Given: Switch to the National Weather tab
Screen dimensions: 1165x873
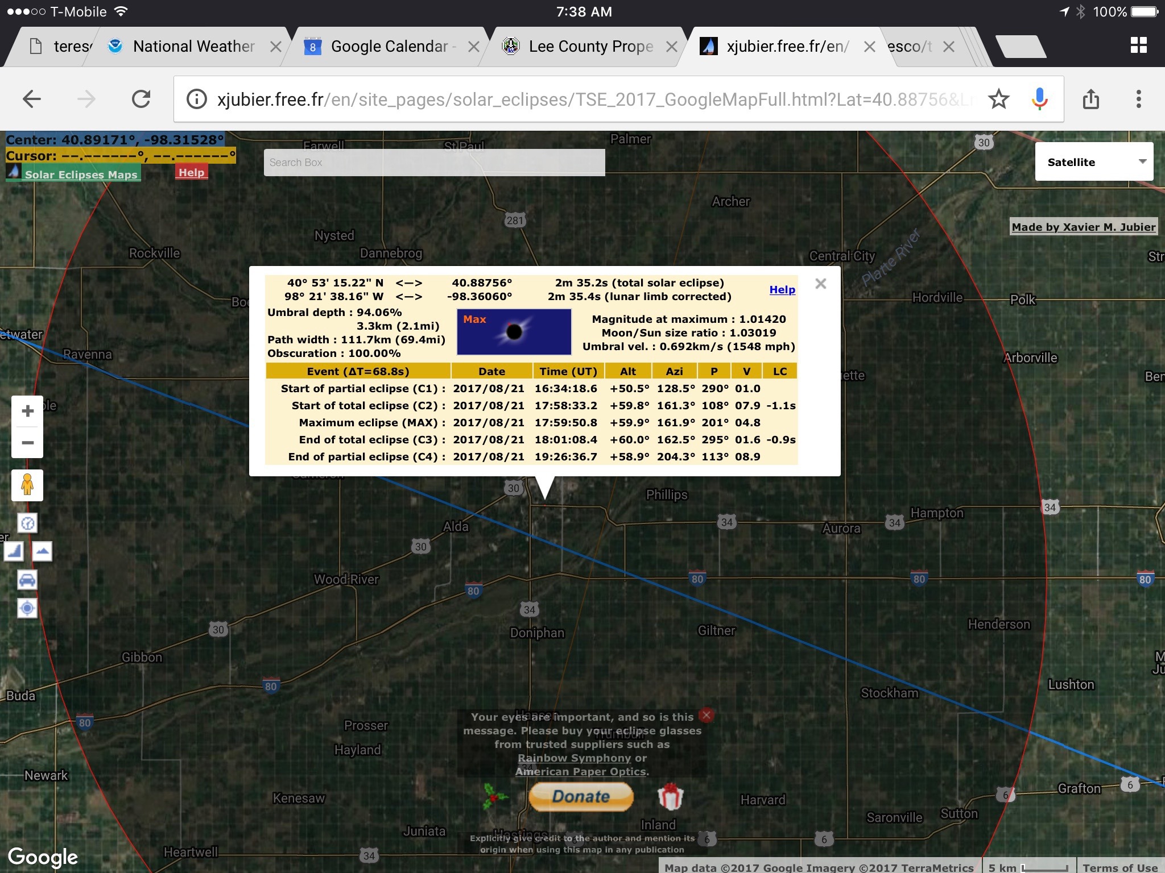Looking at the screenshot, I should pos(188,47).
